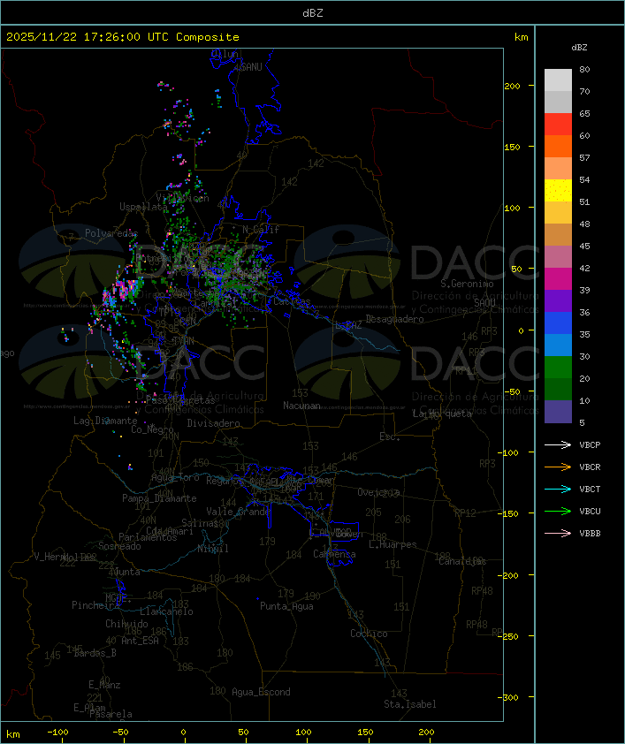Viewport: 625px width, 744px height.
Task: Click the VBCT legend label
Action: 590,490
